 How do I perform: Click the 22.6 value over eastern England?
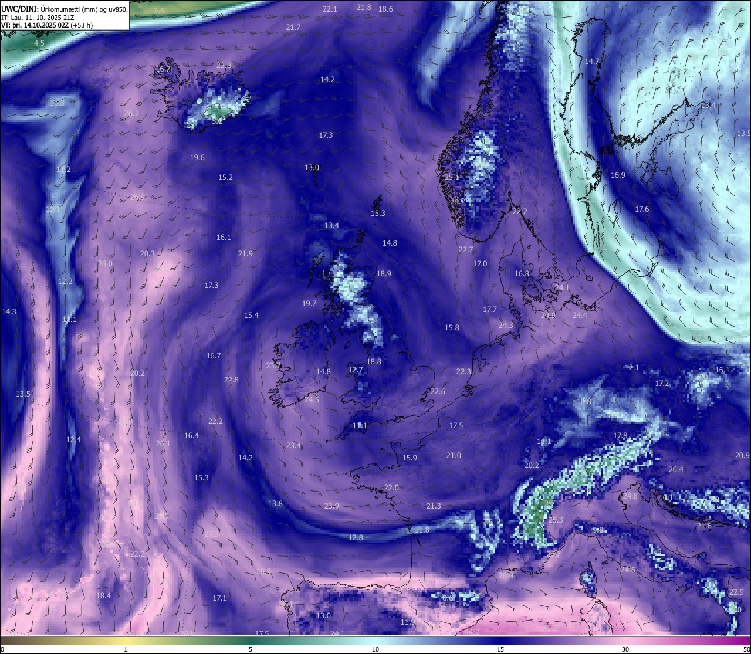438,391
